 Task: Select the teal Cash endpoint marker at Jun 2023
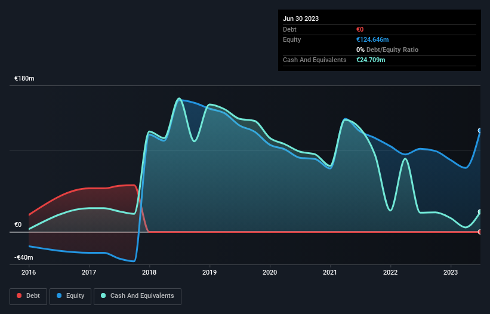480,212
